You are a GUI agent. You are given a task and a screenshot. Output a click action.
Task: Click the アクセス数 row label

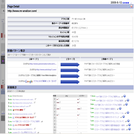point(65,19)
